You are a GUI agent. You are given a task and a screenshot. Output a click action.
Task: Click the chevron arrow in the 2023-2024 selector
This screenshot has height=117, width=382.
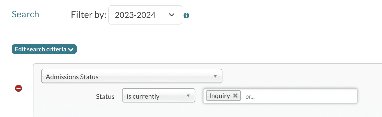pos(172,15)
